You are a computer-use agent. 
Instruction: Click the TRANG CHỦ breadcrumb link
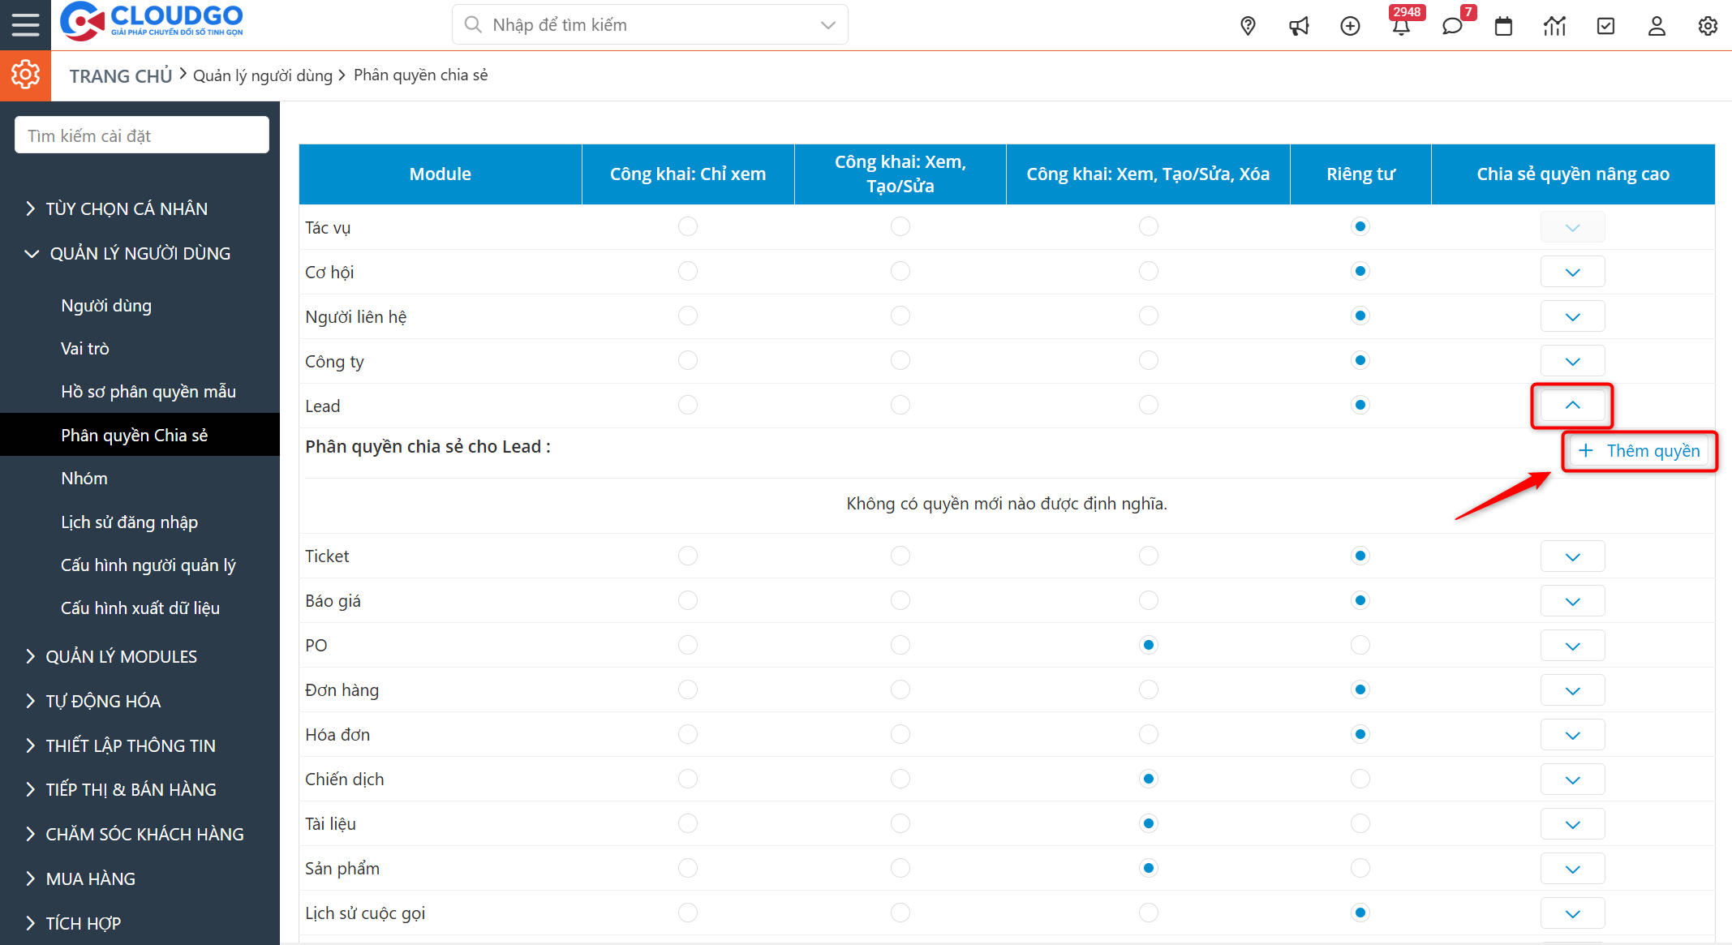coord(120,75)
